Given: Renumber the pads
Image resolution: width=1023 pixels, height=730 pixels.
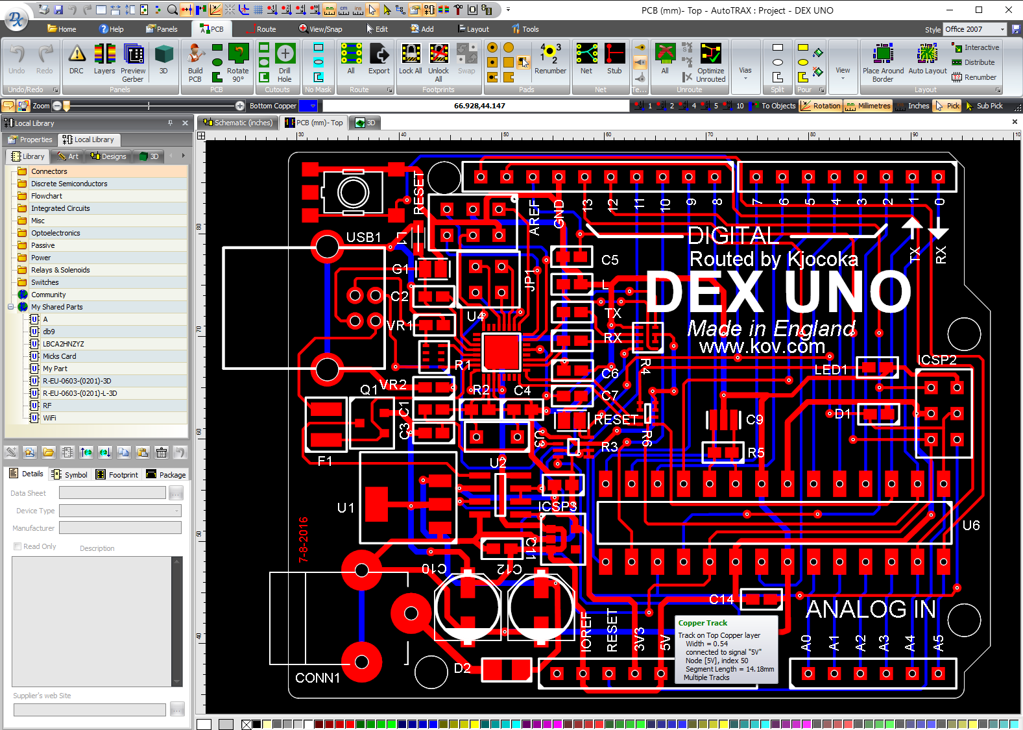Looking at the screenshot, I should coord(550,60).
